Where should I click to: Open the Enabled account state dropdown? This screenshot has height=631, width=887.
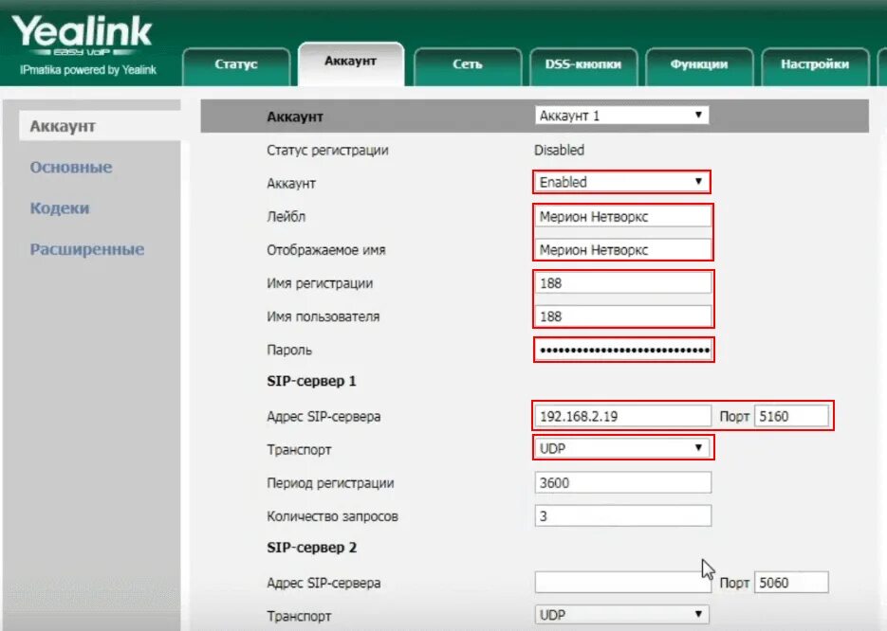click(x=621, y=182)
